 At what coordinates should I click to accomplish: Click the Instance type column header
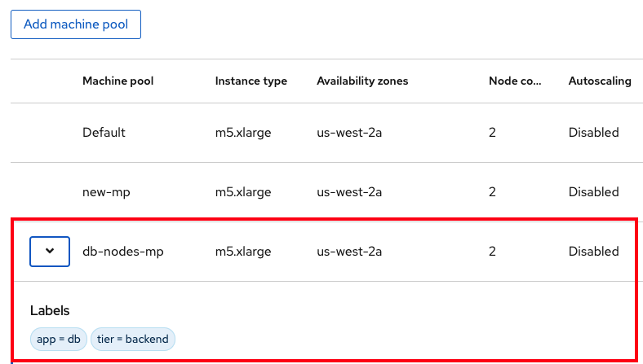(x=251, y=81)
